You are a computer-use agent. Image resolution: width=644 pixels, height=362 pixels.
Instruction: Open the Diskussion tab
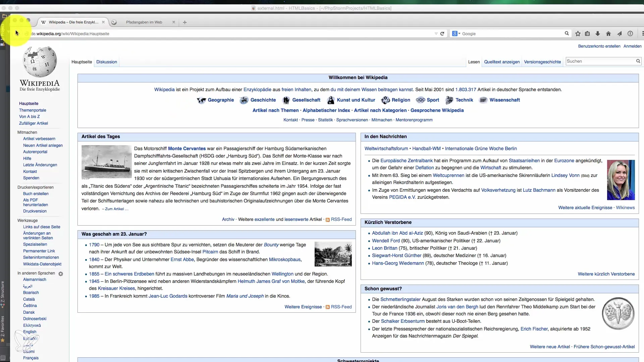click(107, 62)
